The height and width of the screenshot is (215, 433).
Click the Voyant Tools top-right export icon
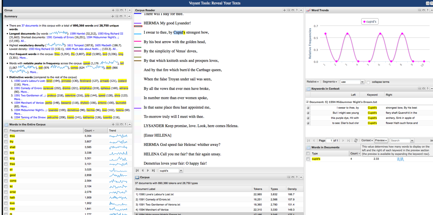pyautogui.click(x=428, y=3)
